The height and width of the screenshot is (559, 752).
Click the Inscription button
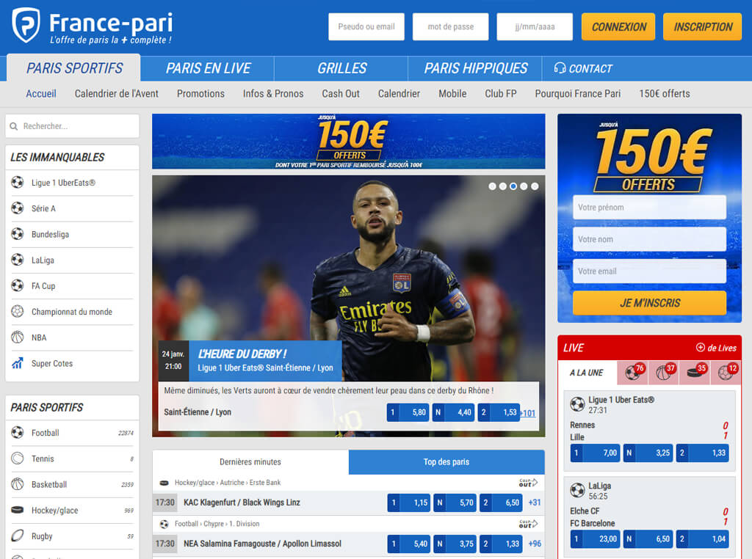(x=703, y=27)
